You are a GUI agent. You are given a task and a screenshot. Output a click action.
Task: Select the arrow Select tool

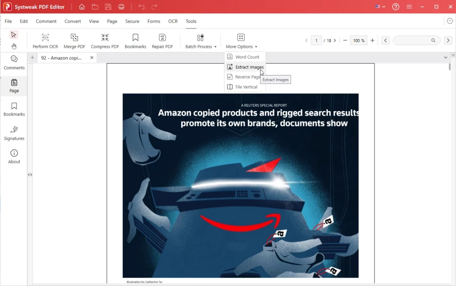[x=14, y=35]
